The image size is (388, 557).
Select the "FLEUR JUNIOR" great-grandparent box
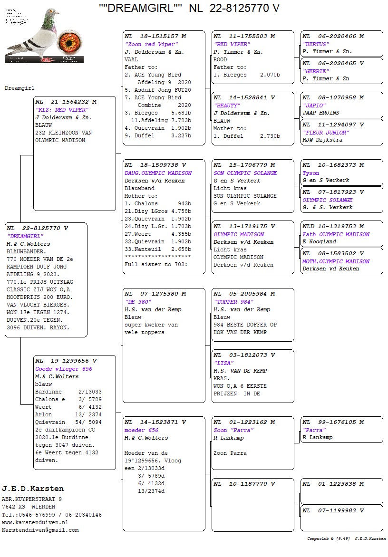tap(341, 132)
